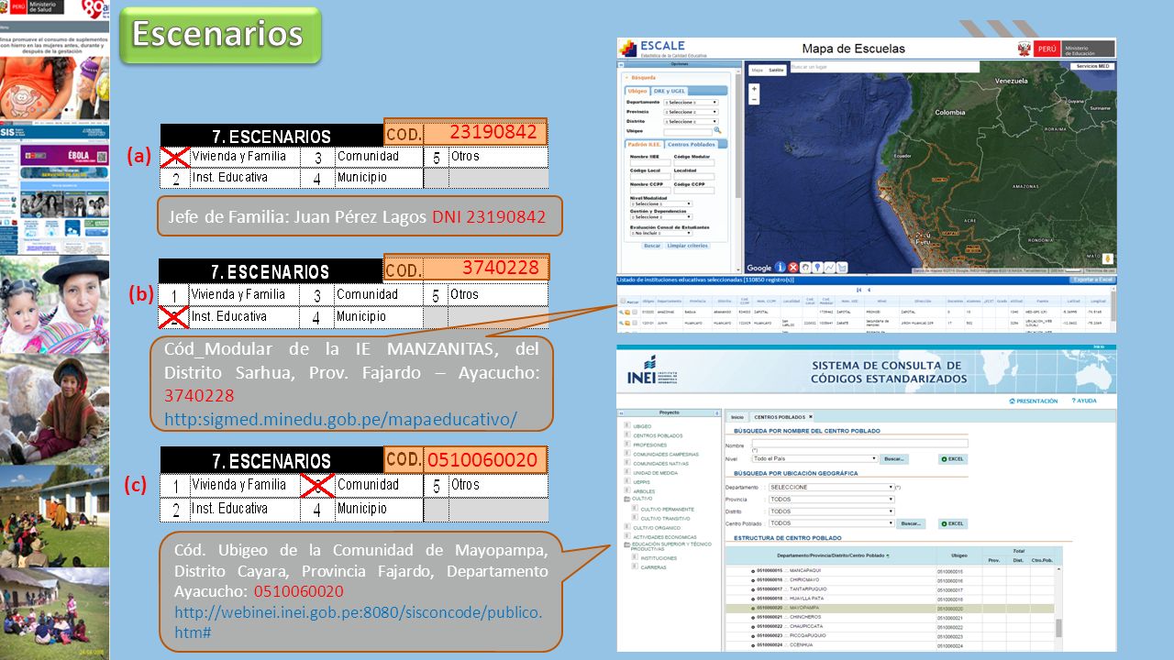Open the sigmed.minedu.gob.pe mapaeducativo link

point(340,420)
